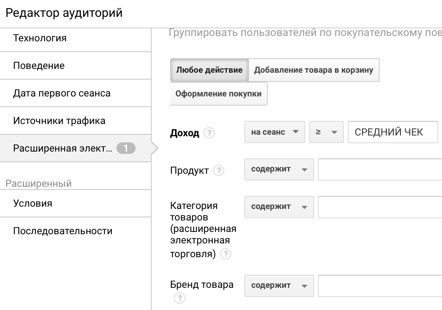Screen dimensions: 442x310
Task: Switch to the Поведение section
Action: 75,66
